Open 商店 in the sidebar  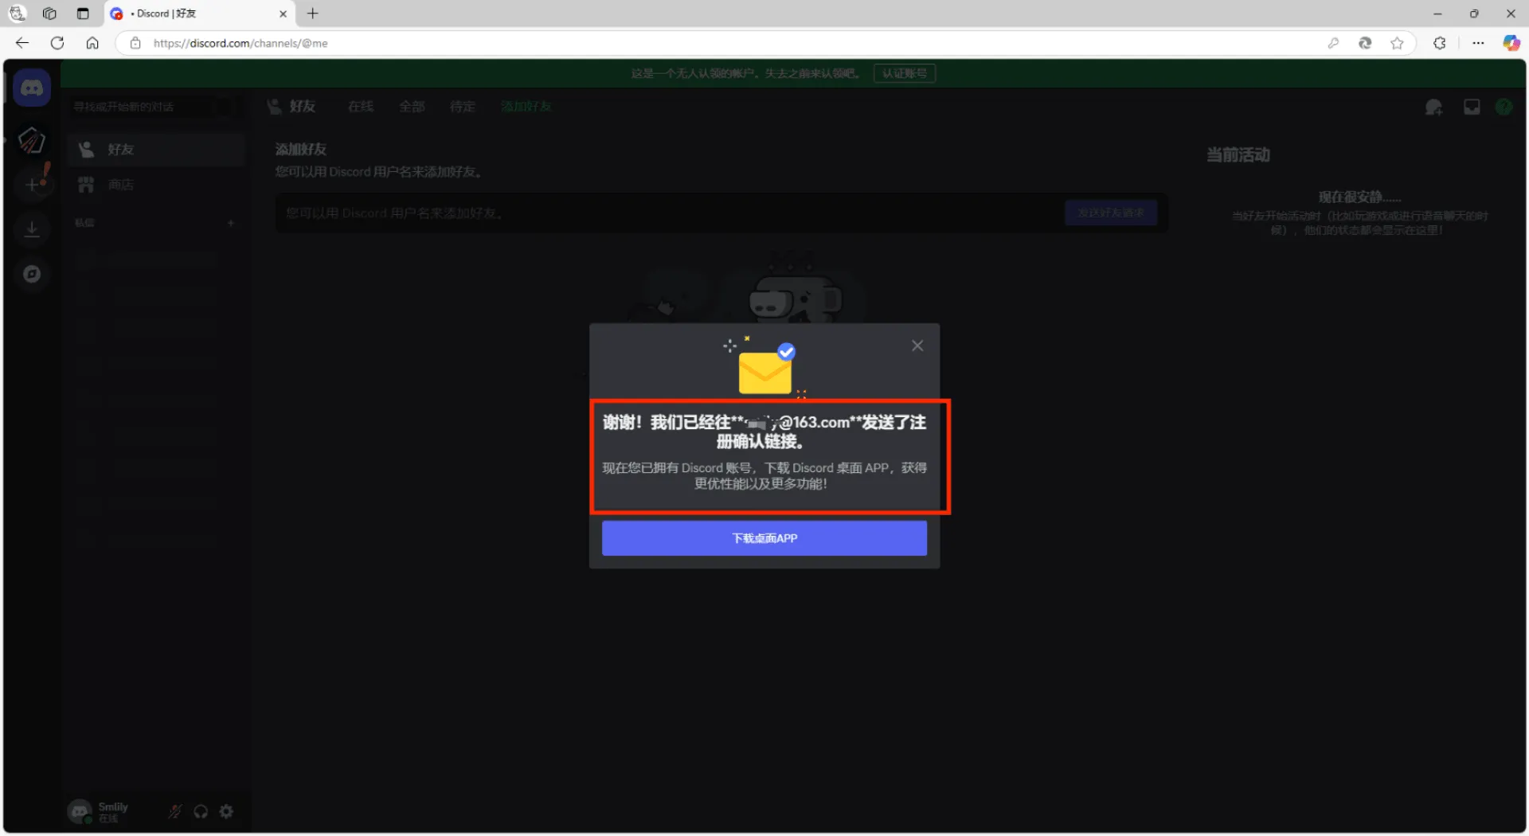click(156, 185)
